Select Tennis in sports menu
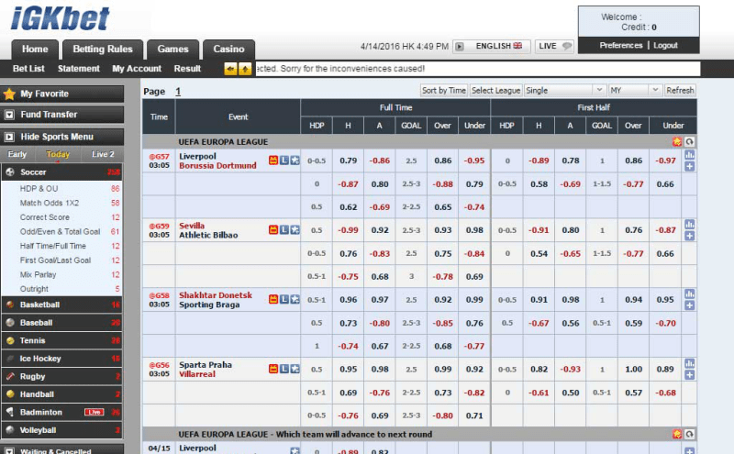 (x=61, y=341)
